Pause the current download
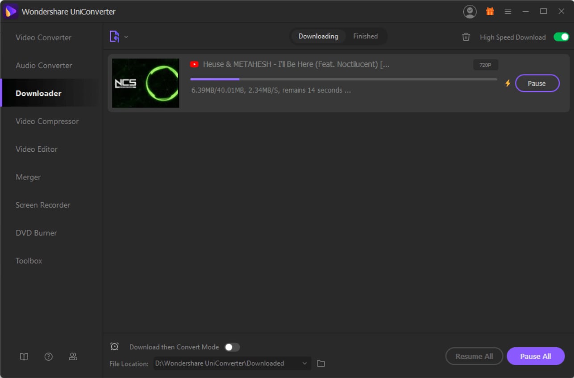Viewport: 574px width, 378px height. pos(537,83)
